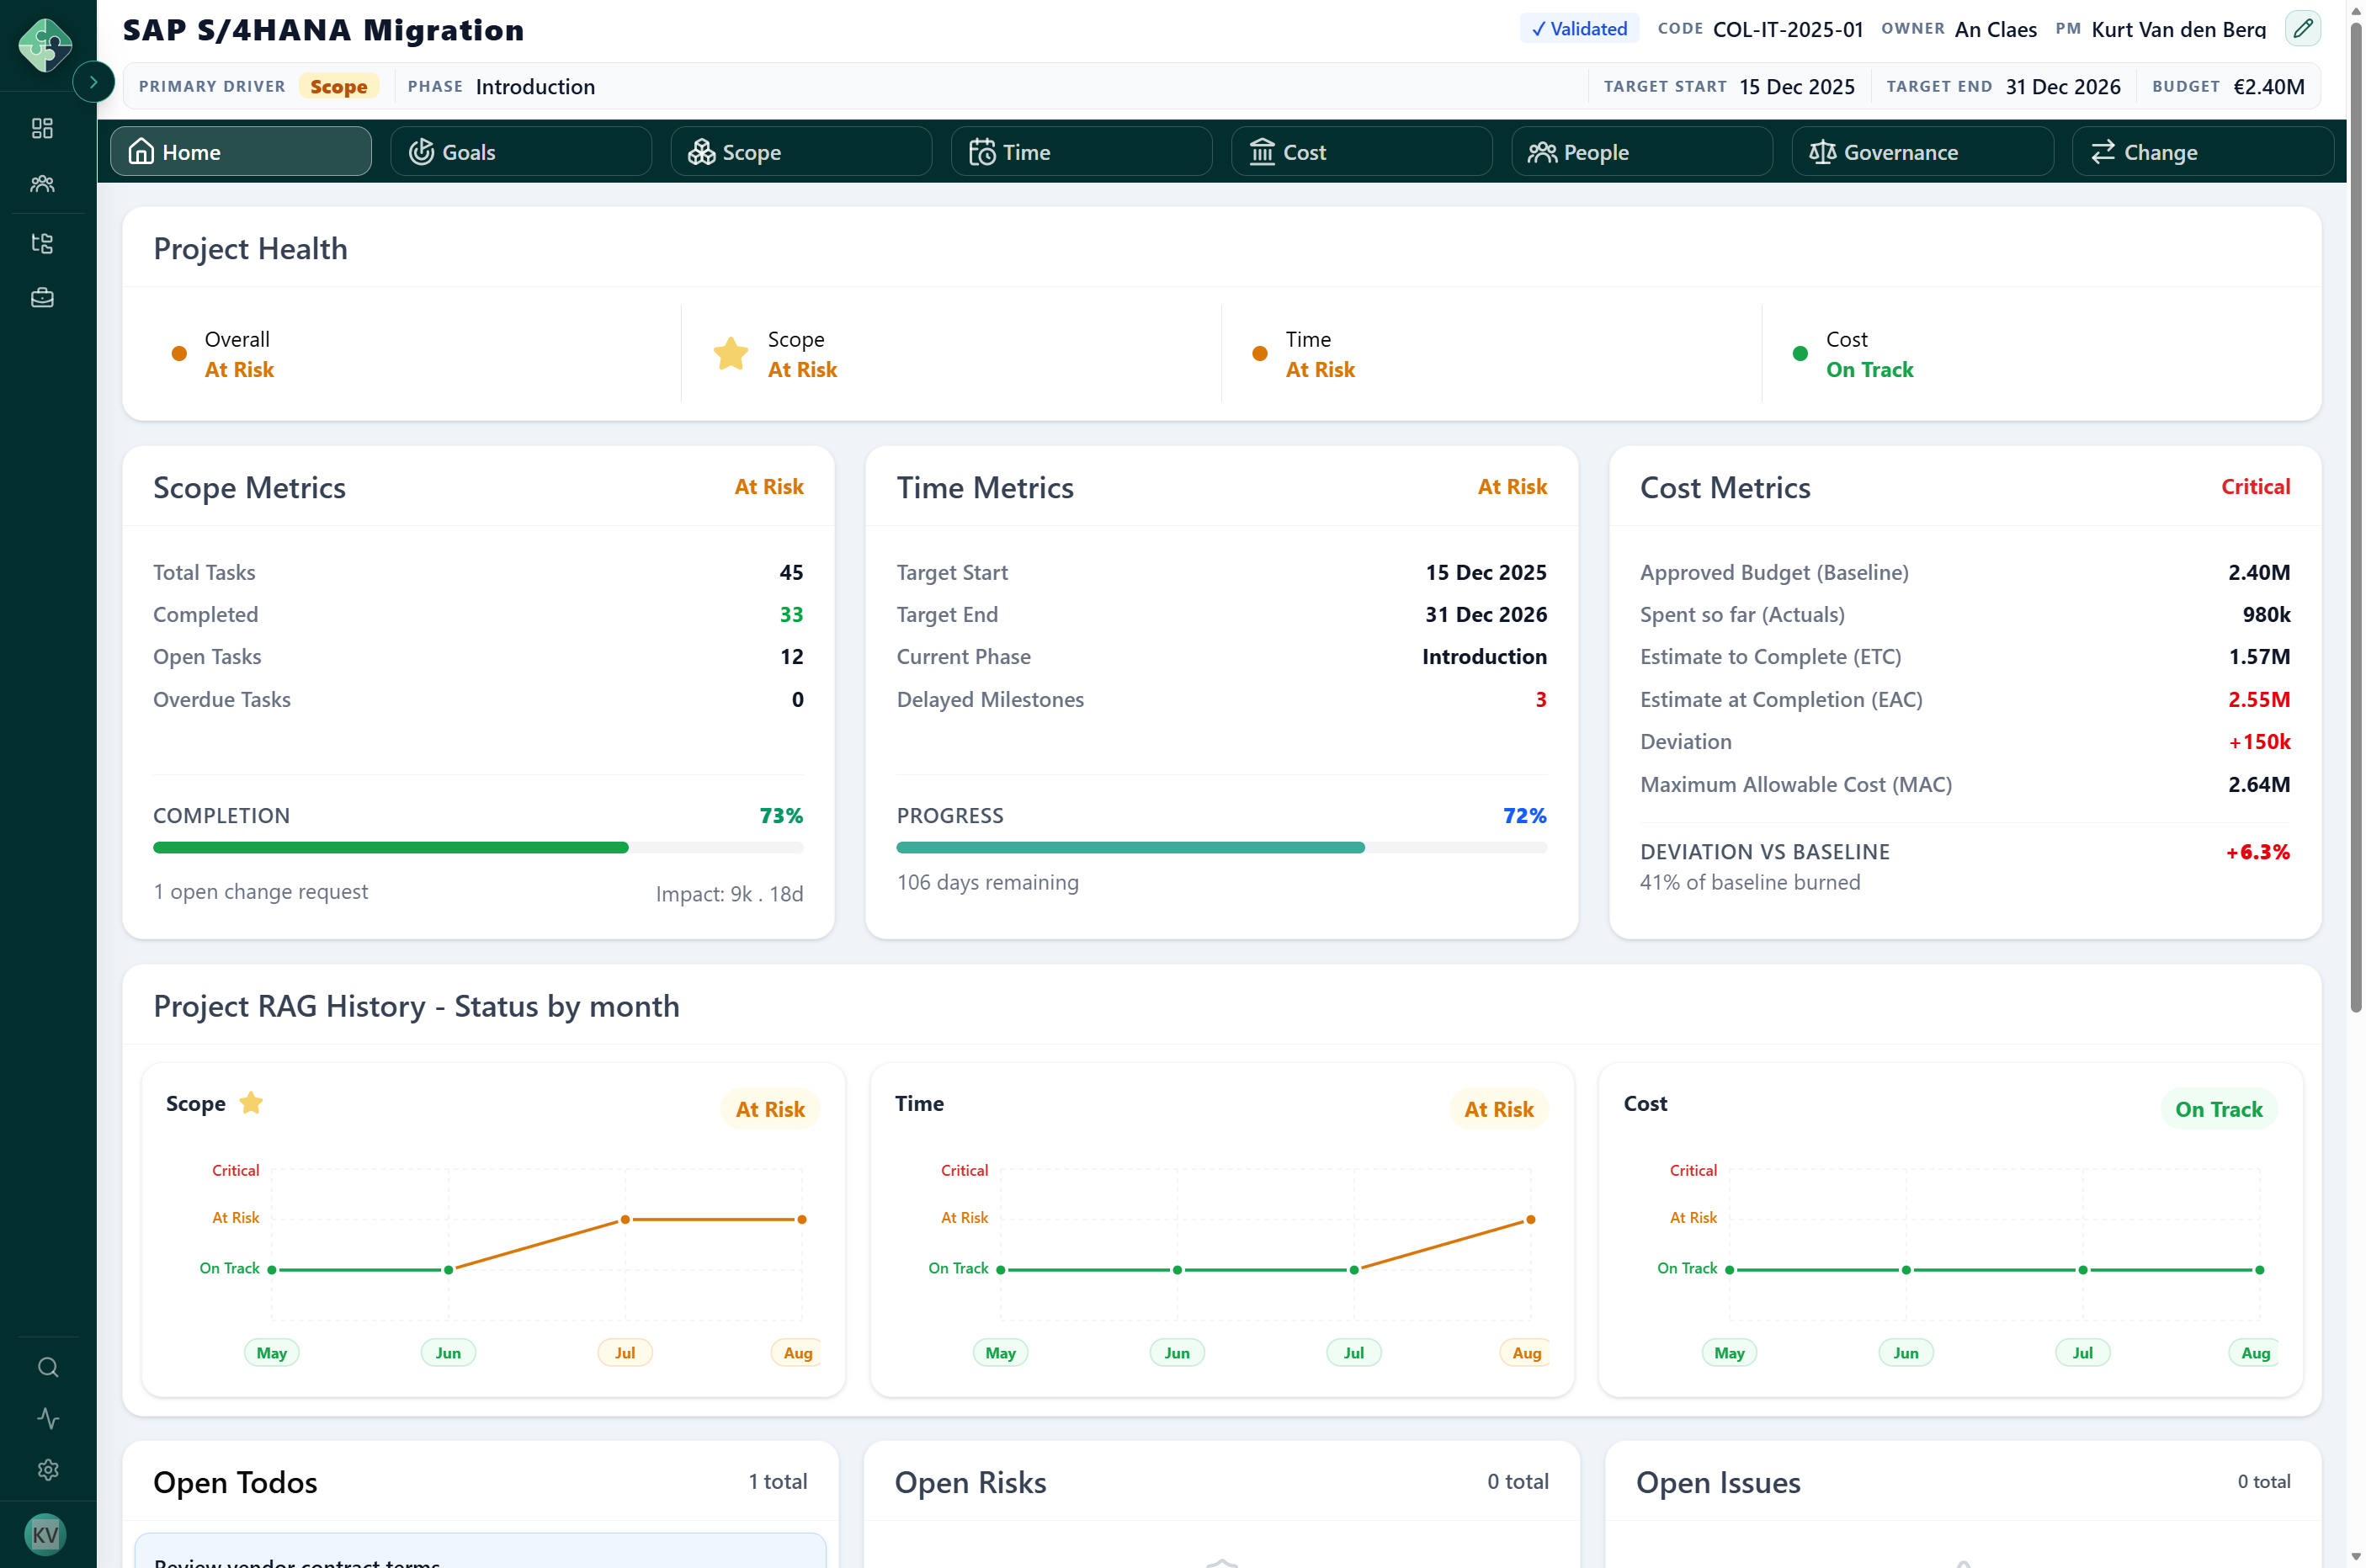Click the gold star in Project Health Scope

click(731, 354)
